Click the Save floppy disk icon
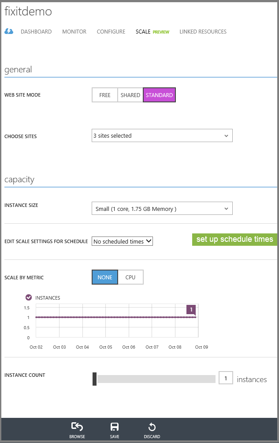 click(115, 427)
